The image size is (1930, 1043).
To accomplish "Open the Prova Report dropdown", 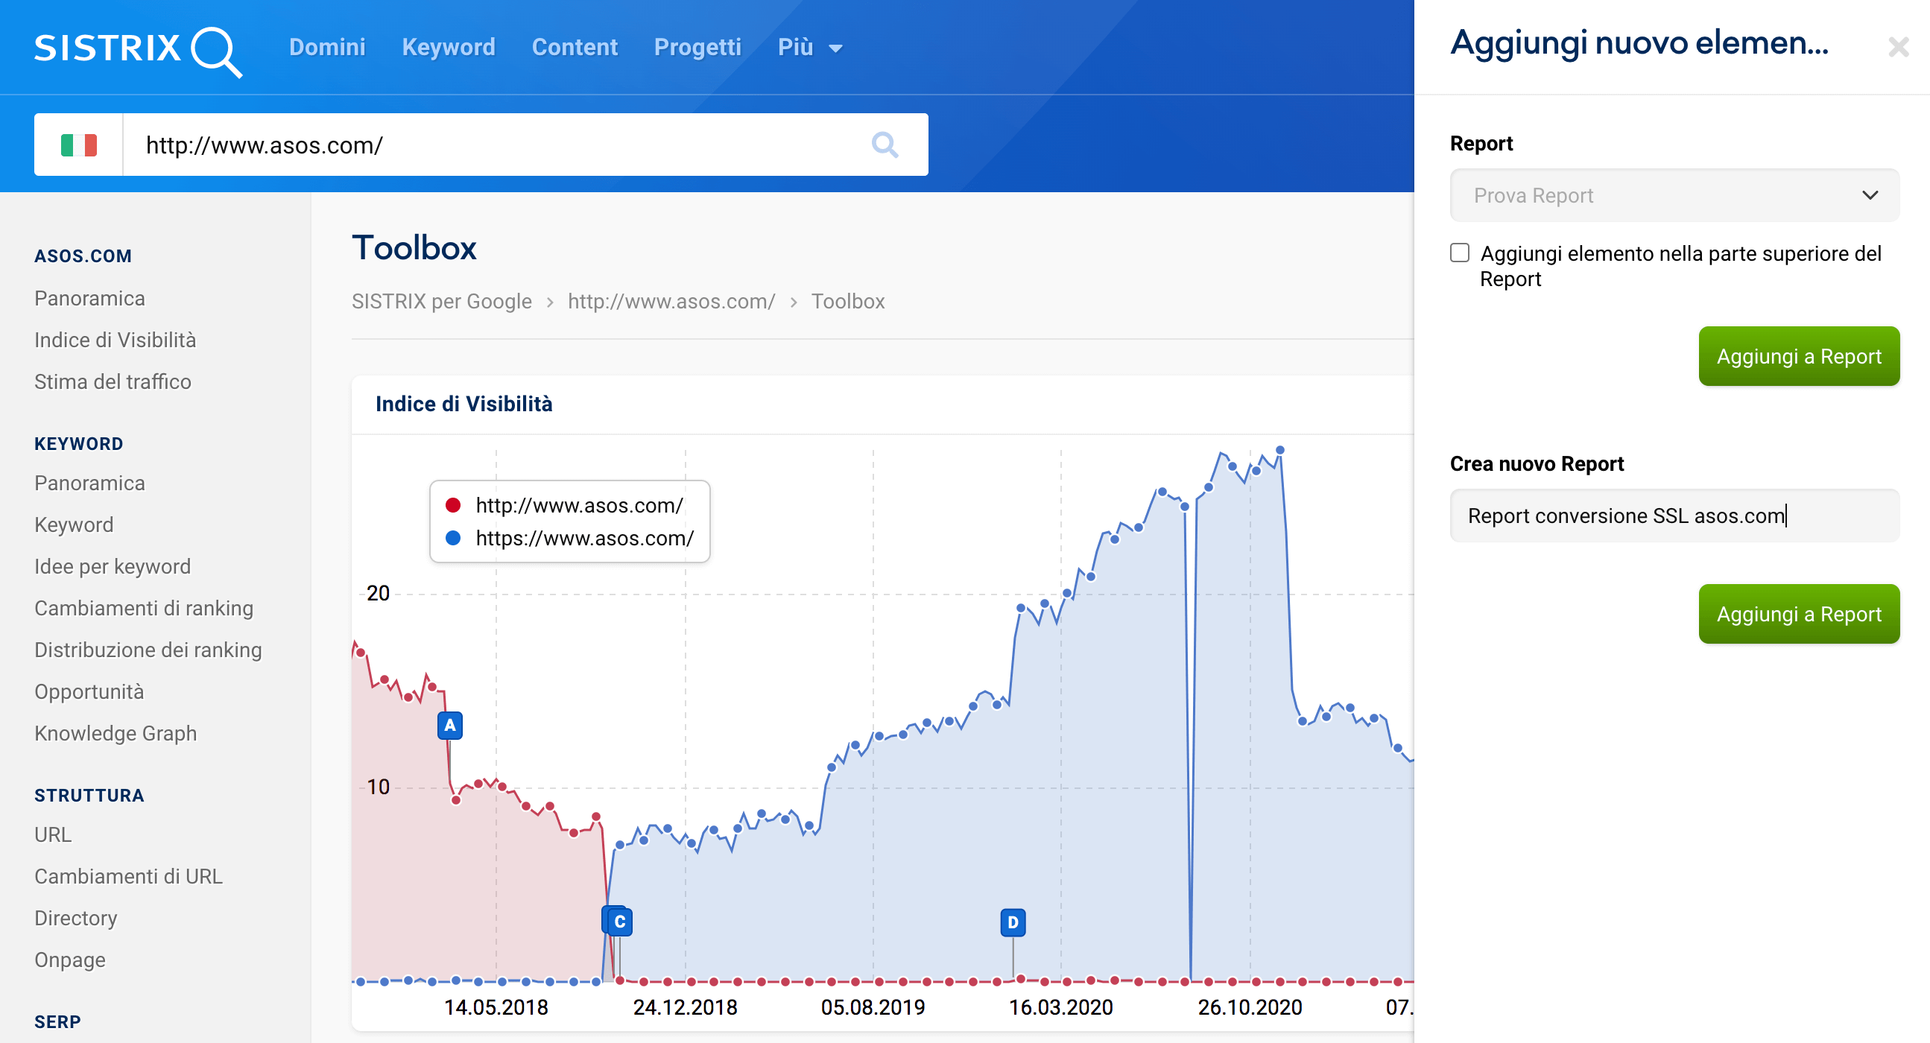I will [x=1674, y=194].
